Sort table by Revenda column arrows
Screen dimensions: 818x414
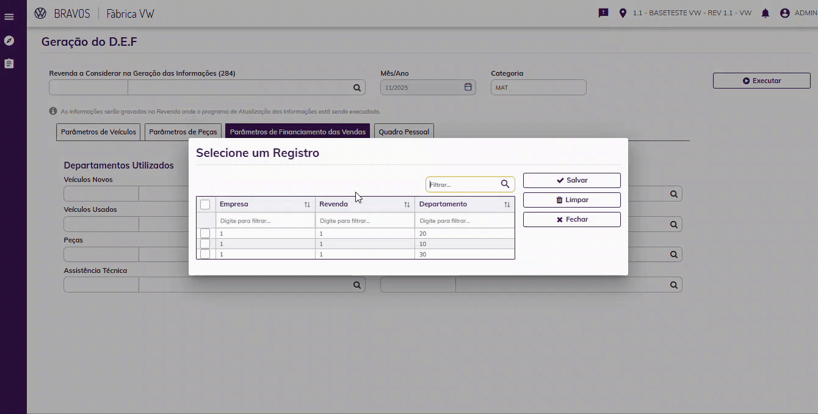point(407,205)
